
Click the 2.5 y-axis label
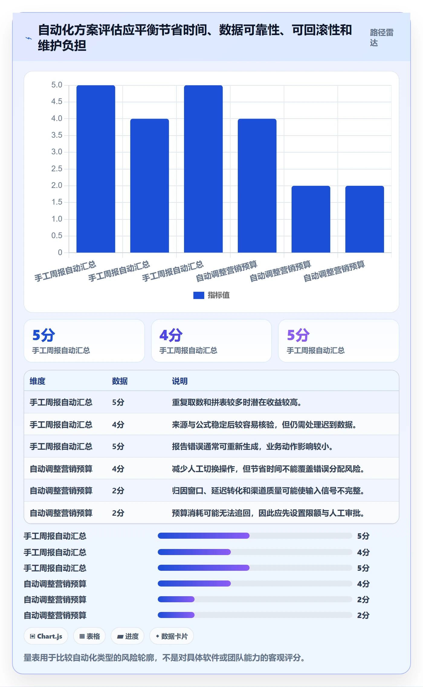57,169
